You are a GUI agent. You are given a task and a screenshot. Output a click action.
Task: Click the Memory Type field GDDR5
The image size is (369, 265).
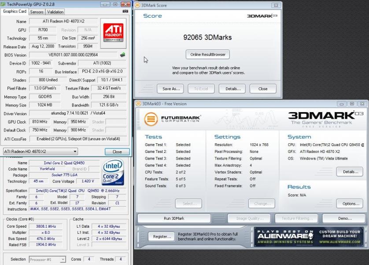coord(45,97)
